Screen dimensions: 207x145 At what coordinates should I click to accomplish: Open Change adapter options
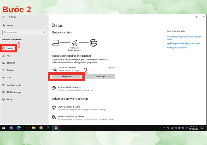click(79, 108)
